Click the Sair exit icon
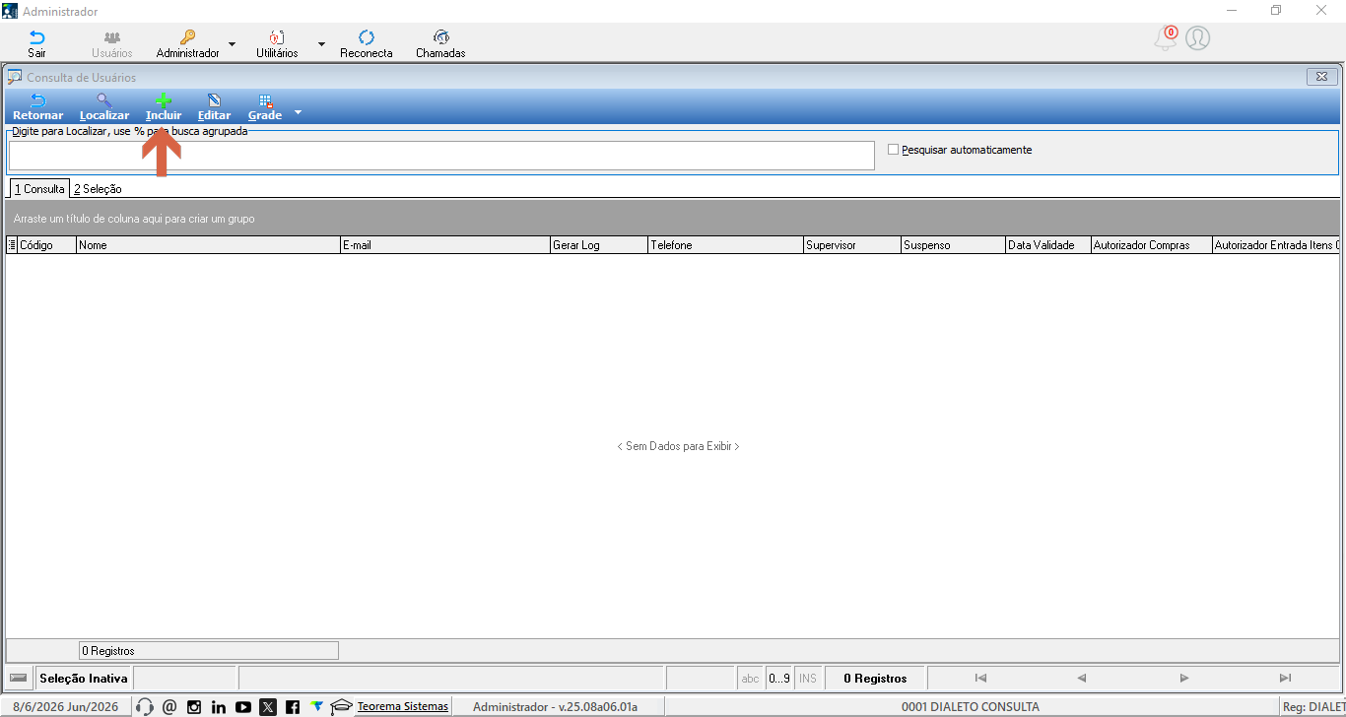This screenshot has height=717, width=1346. (36, 37)
